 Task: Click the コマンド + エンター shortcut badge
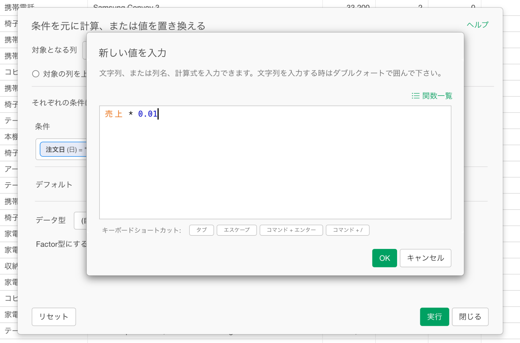click(291, 230)
